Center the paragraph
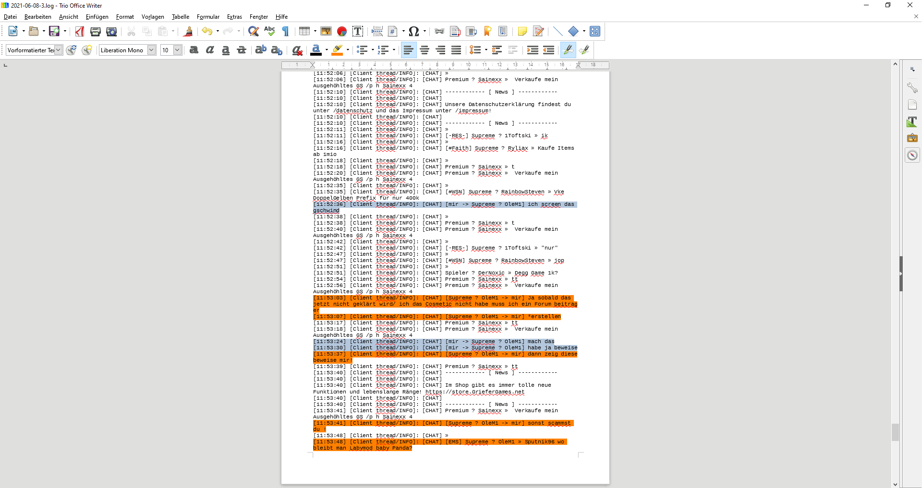Image resolution: width=922 pixels, height=488 pixels. click(x=425, y=50)
